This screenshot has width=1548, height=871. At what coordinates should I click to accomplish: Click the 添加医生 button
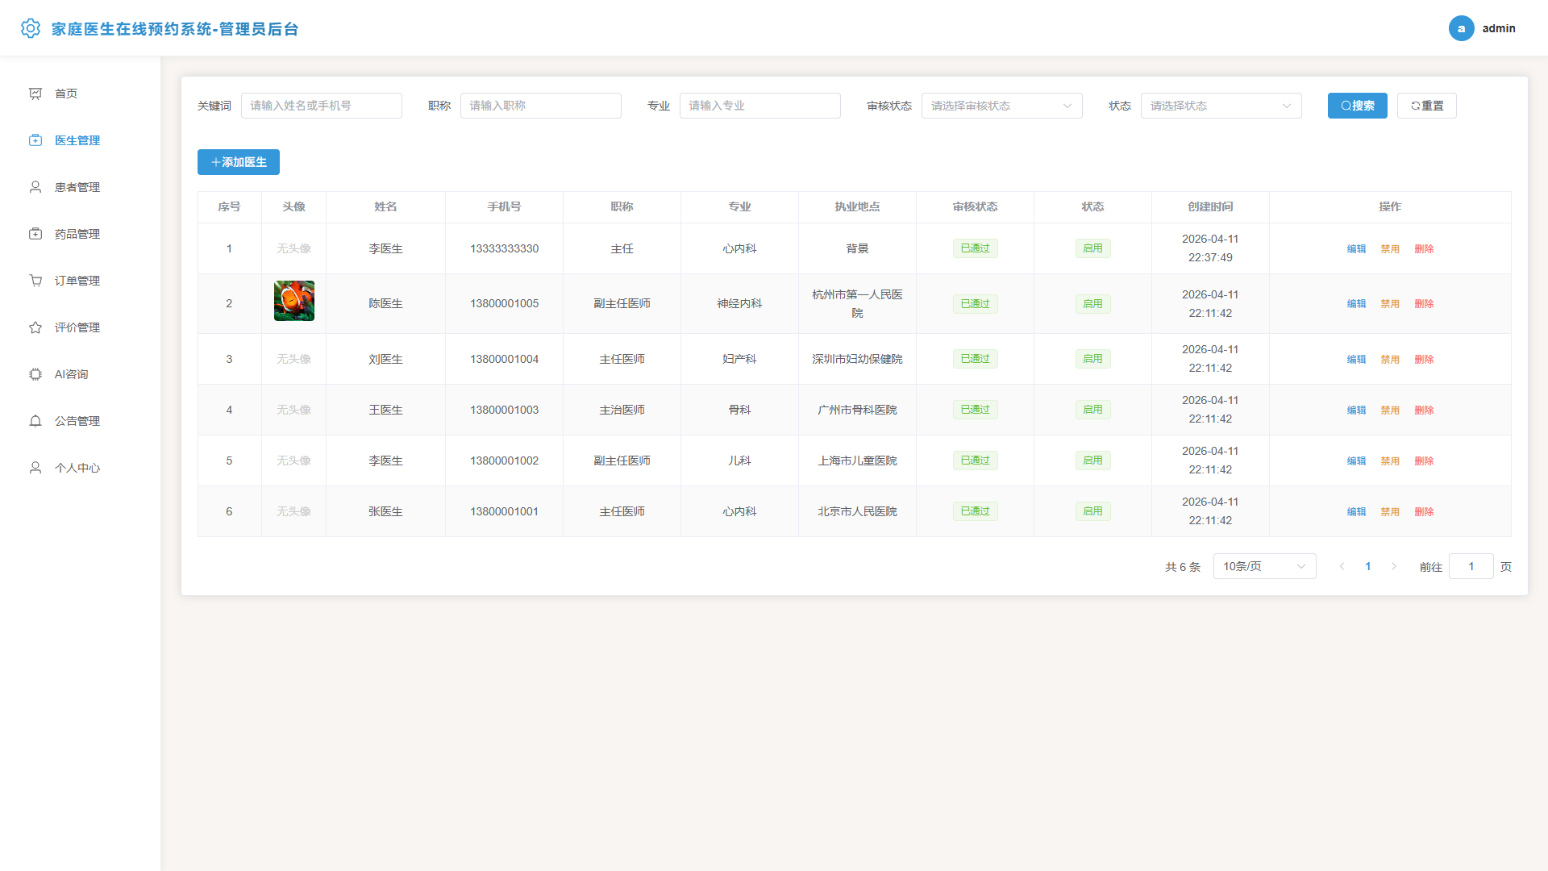point(239,162)
